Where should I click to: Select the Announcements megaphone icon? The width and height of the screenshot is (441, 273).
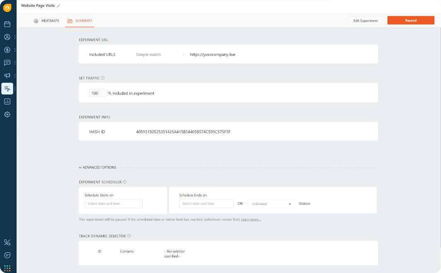click(7, 75)
